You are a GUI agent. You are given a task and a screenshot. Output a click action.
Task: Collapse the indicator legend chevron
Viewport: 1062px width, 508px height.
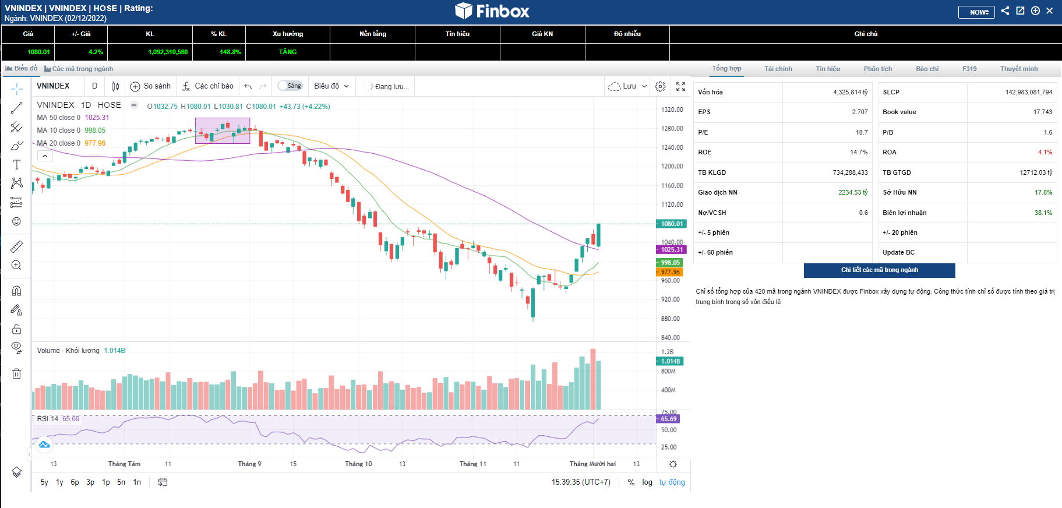tap(45, 156)
